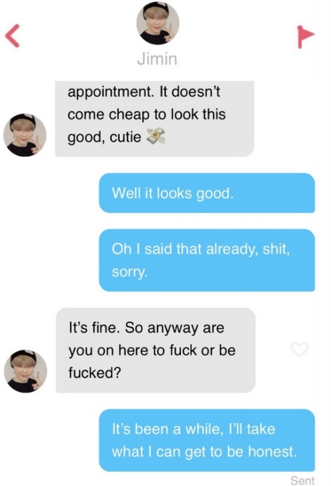Like the 'It's fine' message heart
The height and width of the screenshot is (486, 331).
point(299,349)
